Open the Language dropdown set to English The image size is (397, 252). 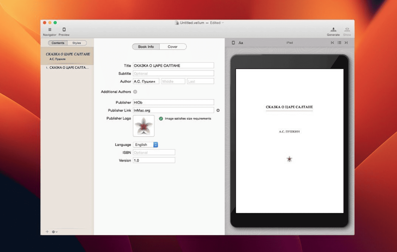tap(145, 145)
